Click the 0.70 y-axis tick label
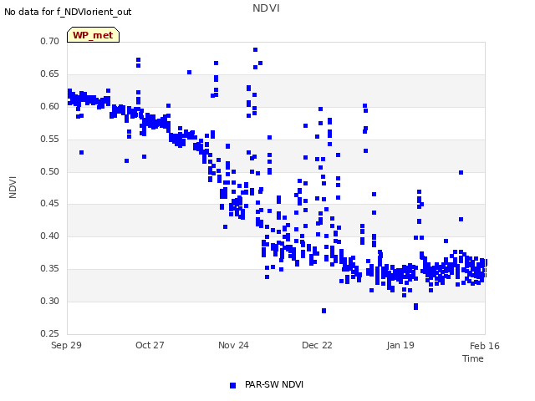 point(50,42)
